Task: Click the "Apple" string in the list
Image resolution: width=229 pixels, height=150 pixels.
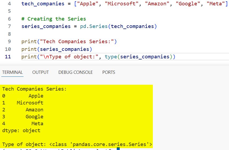Action: pos(87,3)
